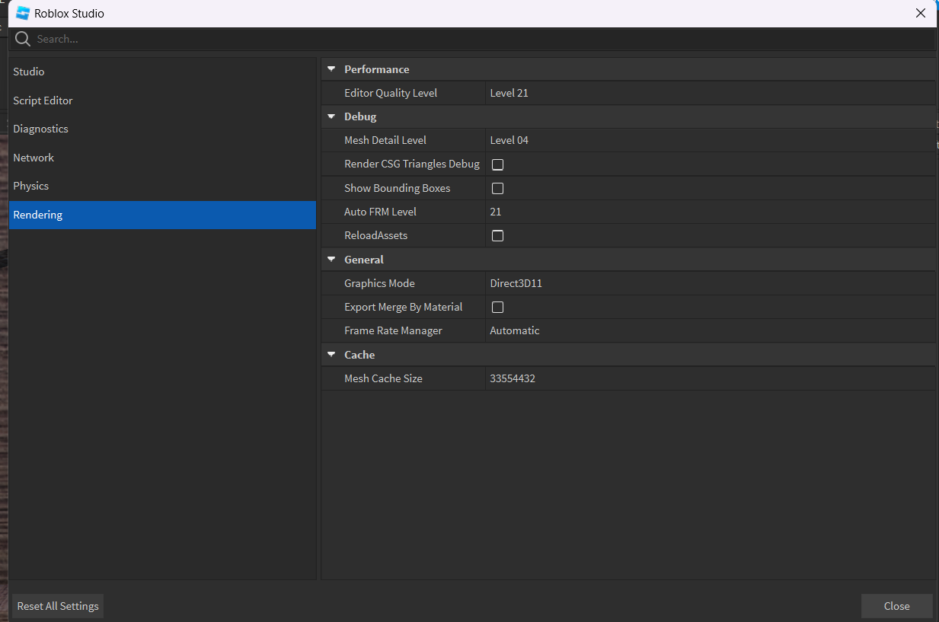Click the Mesh Cache Size value field
The height and width of the screenshot is (622, 939).
click(x=708, y=378)
